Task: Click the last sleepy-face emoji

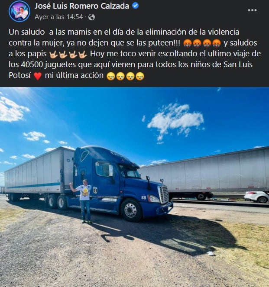Action: click(140, 76)
